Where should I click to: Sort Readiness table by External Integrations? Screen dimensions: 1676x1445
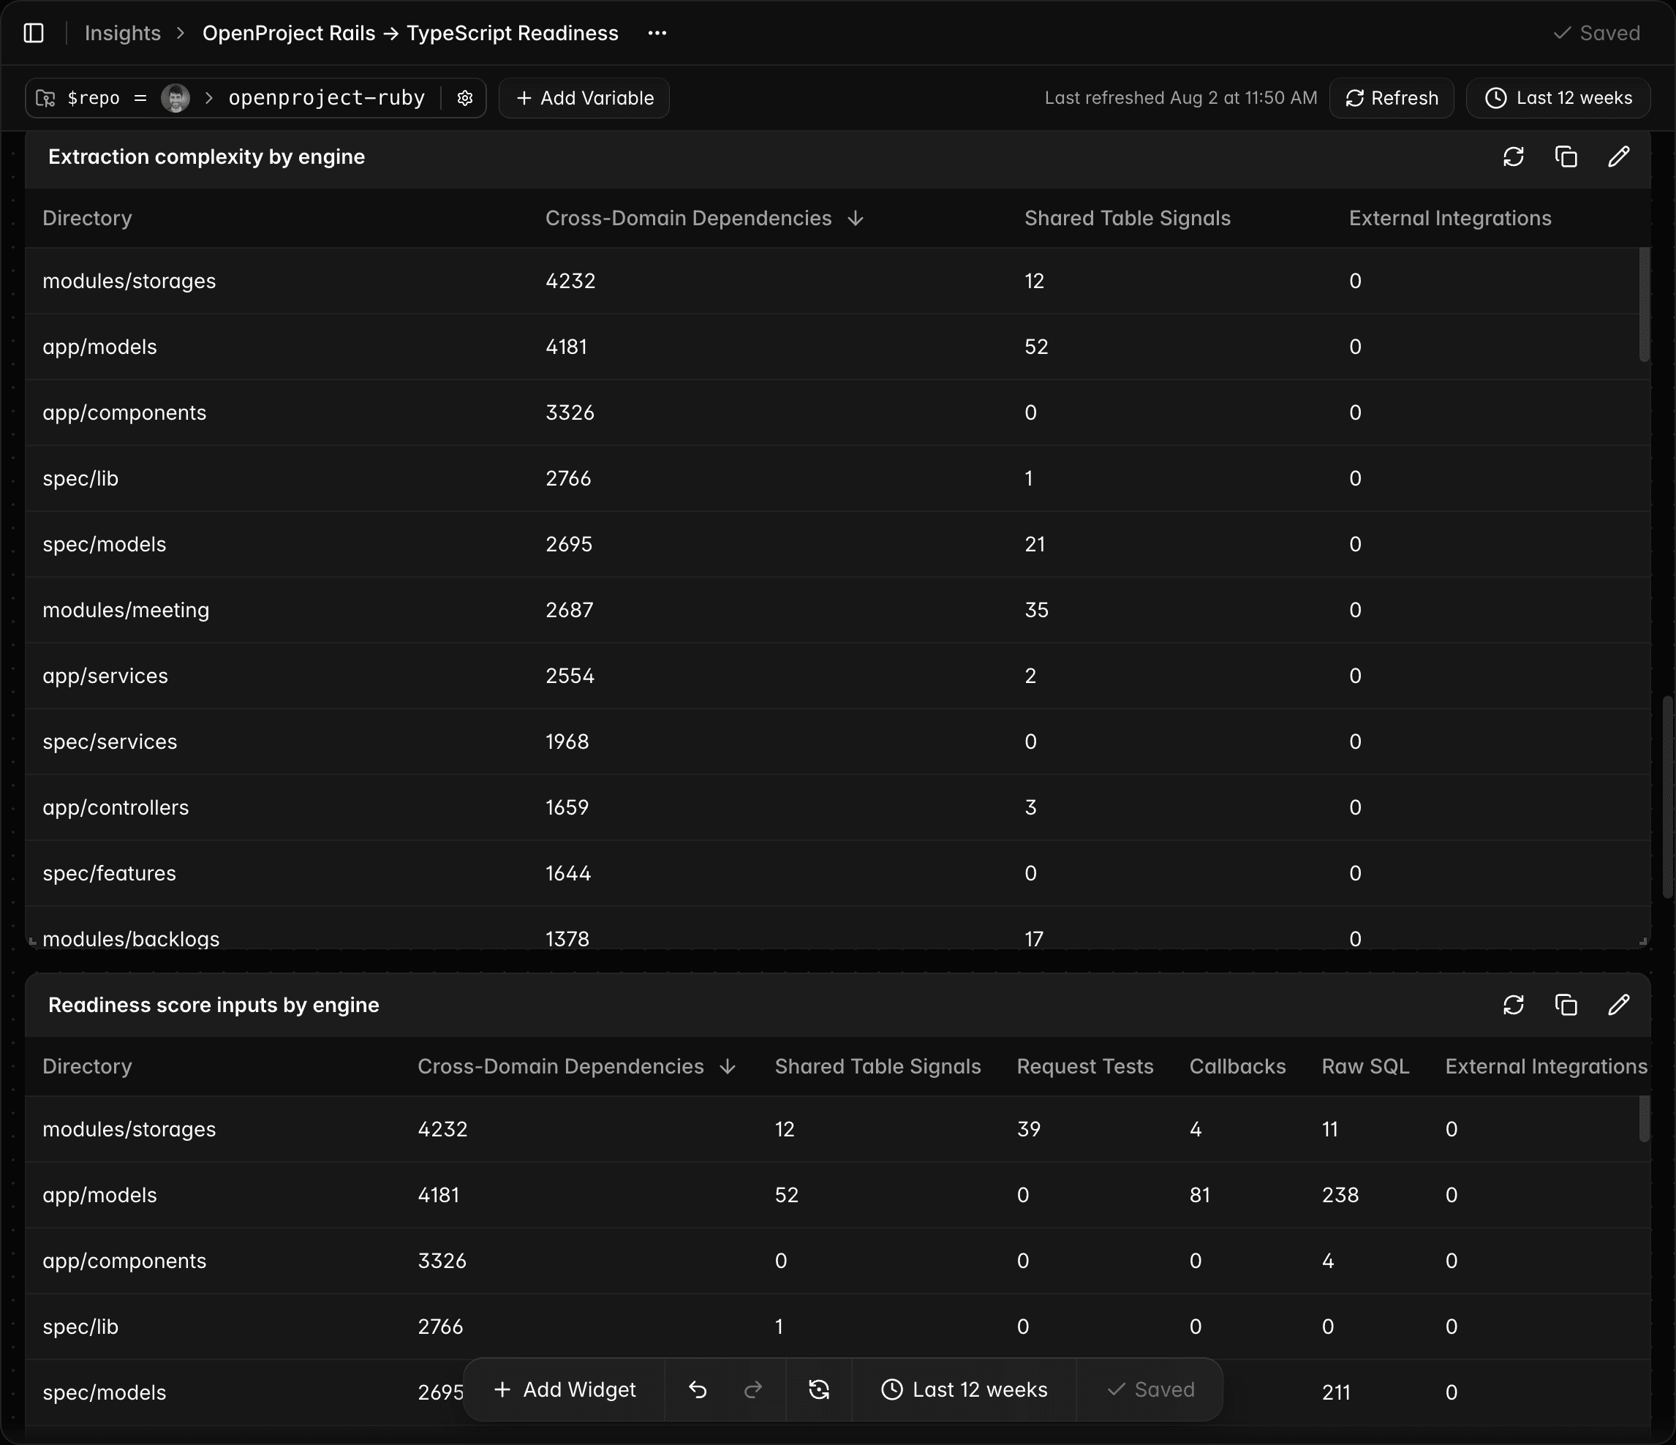1546,1066
